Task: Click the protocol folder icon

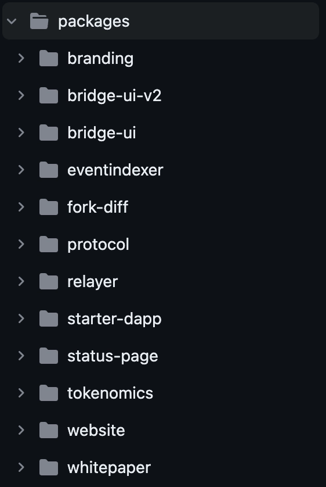Action: coord(49,244)
